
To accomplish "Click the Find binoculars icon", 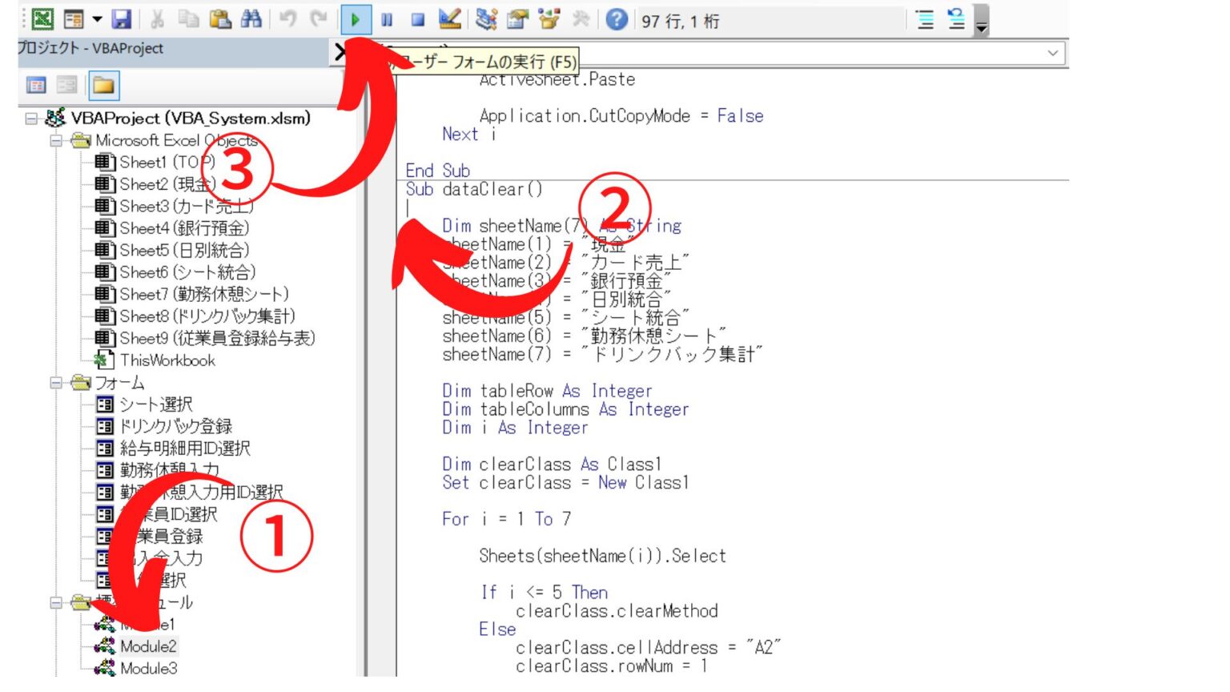I will [251, 19].
